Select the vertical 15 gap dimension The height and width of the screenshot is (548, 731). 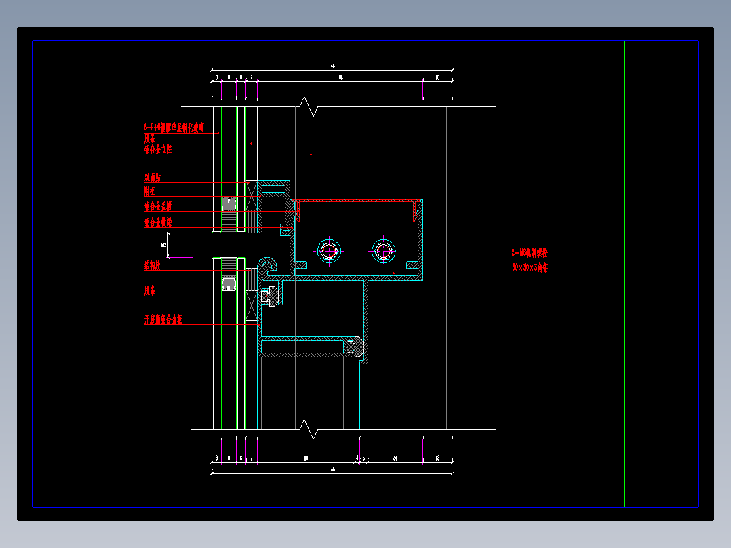point(164,245)
